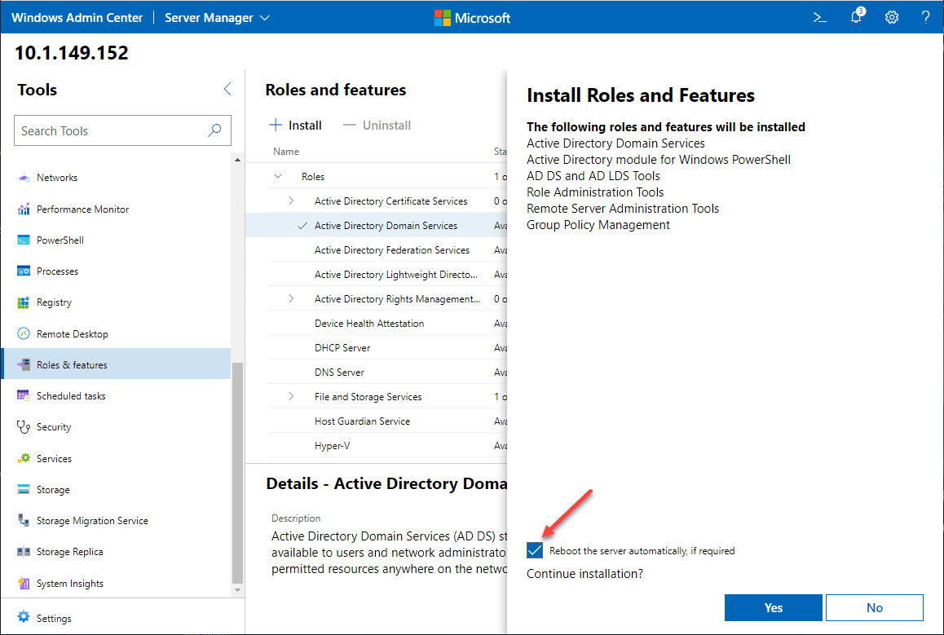Click No to cancel installation
The image size is (944, 635).
874,608
